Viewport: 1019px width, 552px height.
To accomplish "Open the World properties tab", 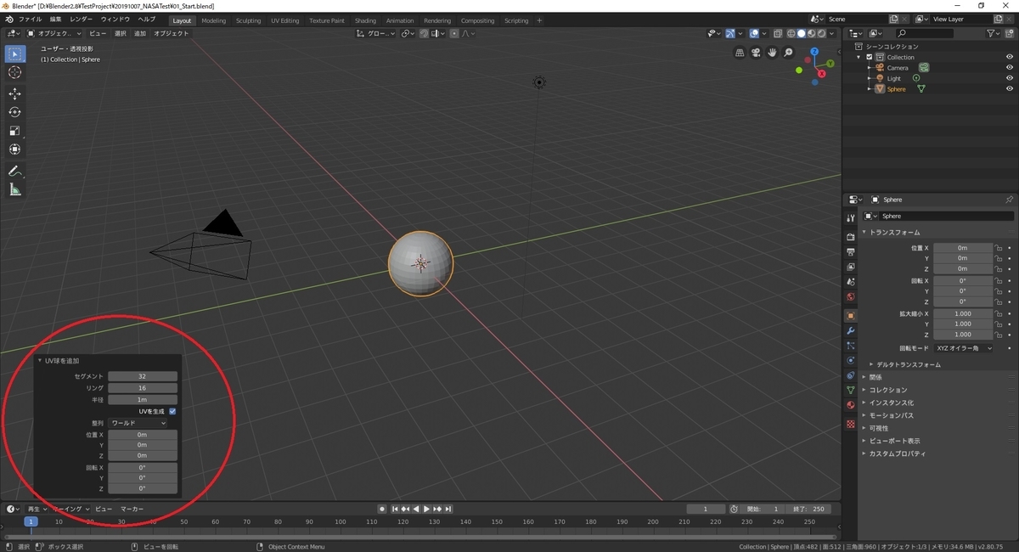I will coord(850,296).
